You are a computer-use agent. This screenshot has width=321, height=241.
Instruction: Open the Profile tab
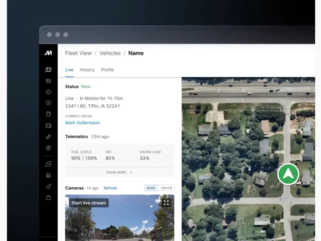click(108, 70)
